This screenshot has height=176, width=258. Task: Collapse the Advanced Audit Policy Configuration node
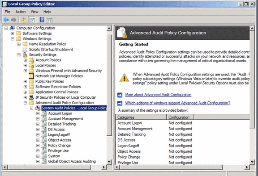pyautogui.click(x=25, y=103)
